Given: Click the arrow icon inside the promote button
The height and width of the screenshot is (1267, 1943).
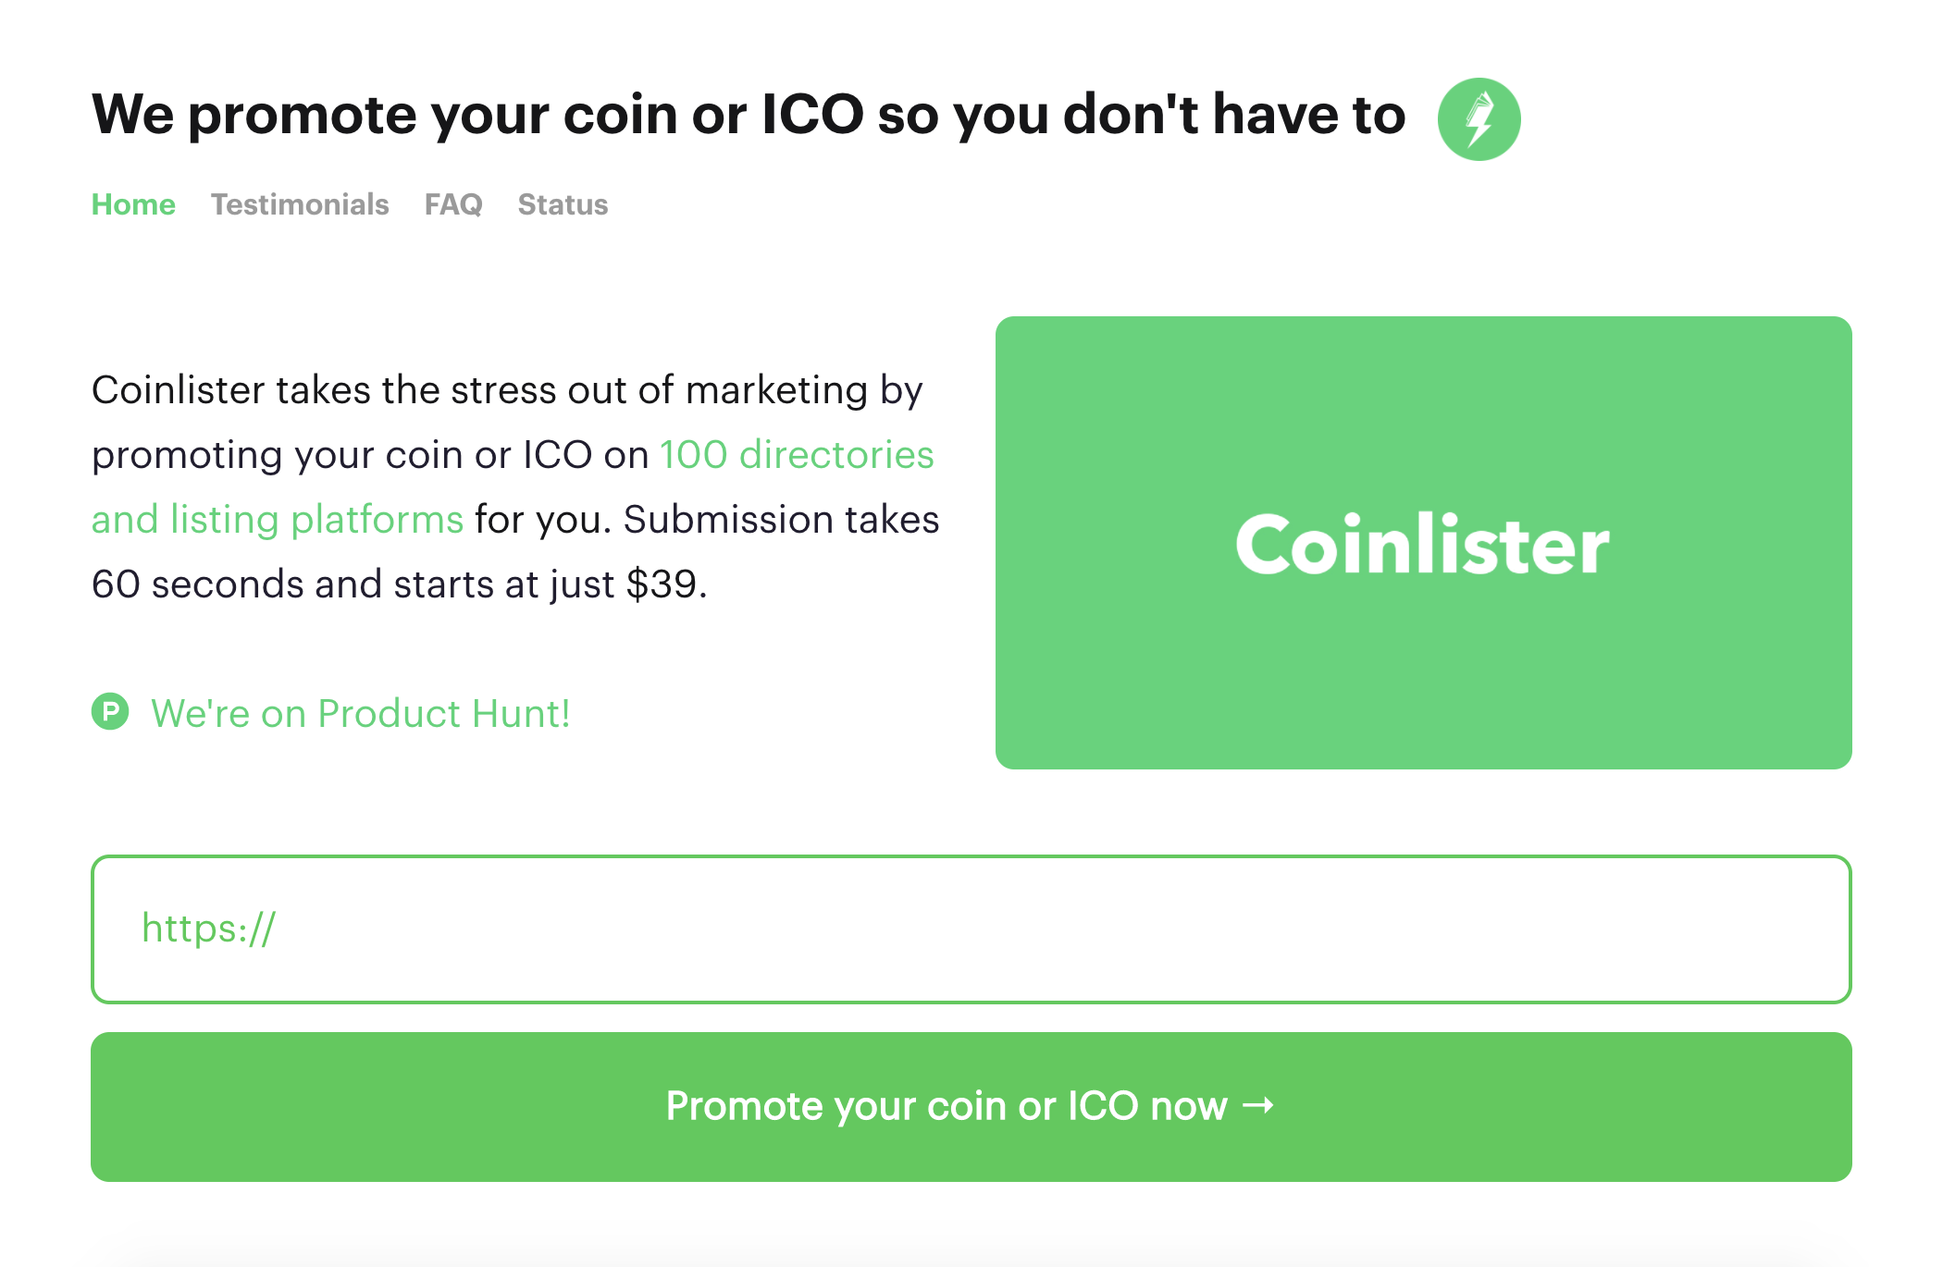Looking at the screenshot, I should point(1256,1105).
